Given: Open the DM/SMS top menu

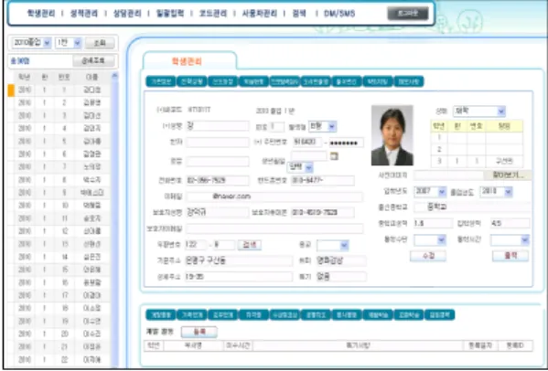Looking at the screenshot, I should click(x=339, y=14).
